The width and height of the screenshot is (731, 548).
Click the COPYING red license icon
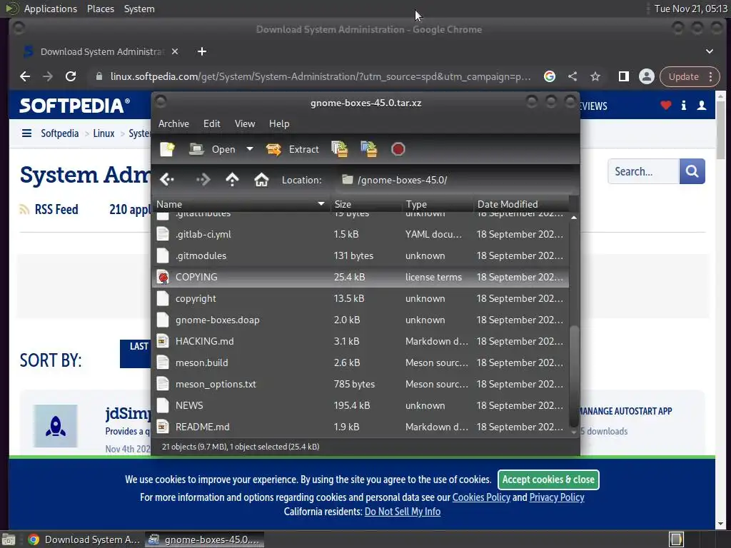(163, 278)
